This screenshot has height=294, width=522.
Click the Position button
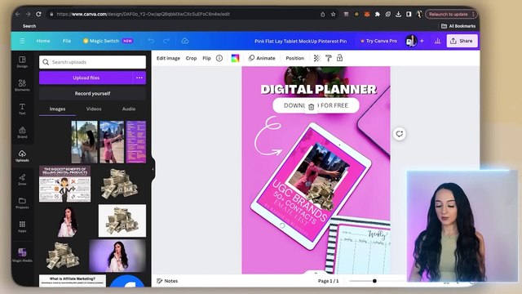295,58
